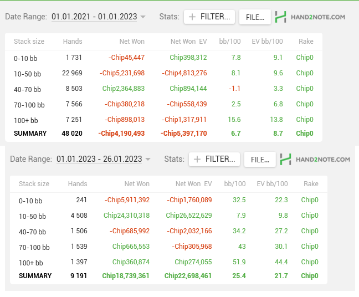Viewport: 359px width, 297px height.
Task: Open upper FILTER... stats button
Action: pos(209,17)
